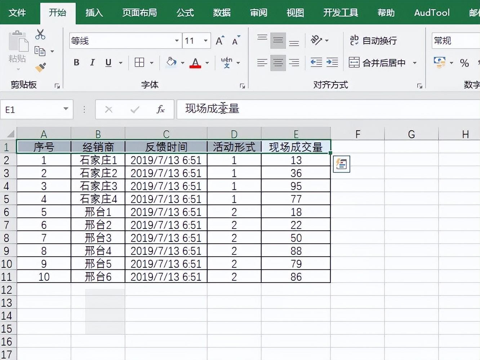The height and width of the screenshot is (360, 480).
Task: Switch to the 数据 ribbon tab
Action: pyautogui.click(x=222, y=13)
